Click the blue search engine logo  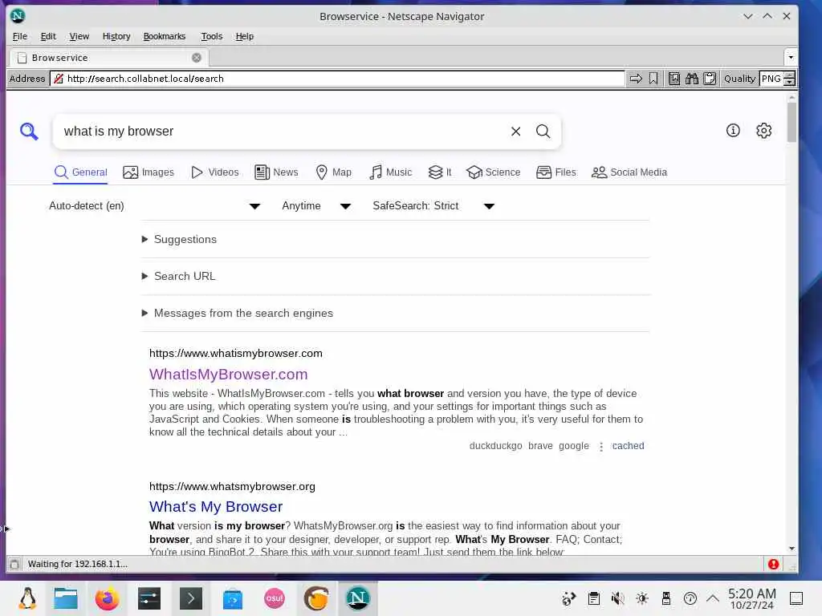coord(29,131)
